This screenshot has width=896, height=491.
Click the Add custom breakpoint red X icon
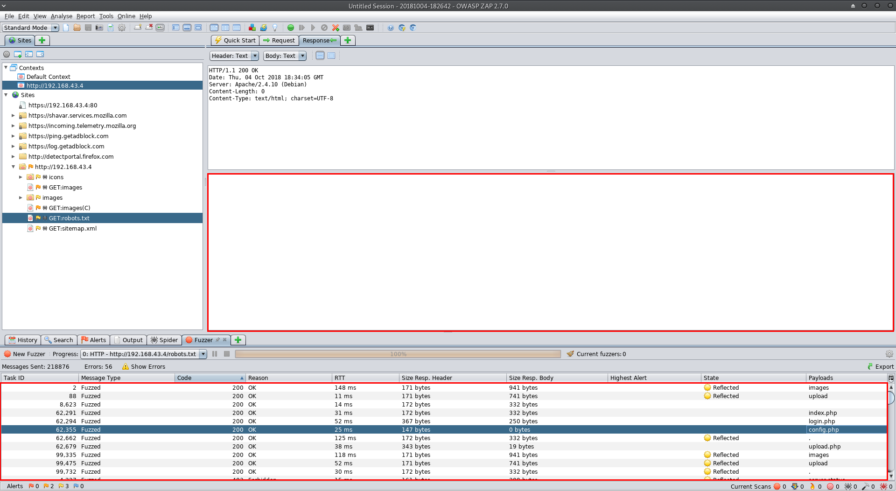tap(336, 28)
